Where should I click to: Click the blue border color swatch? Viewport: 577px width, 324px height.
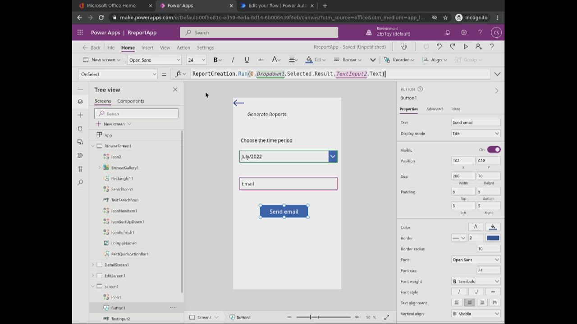(x=493, y=238)
